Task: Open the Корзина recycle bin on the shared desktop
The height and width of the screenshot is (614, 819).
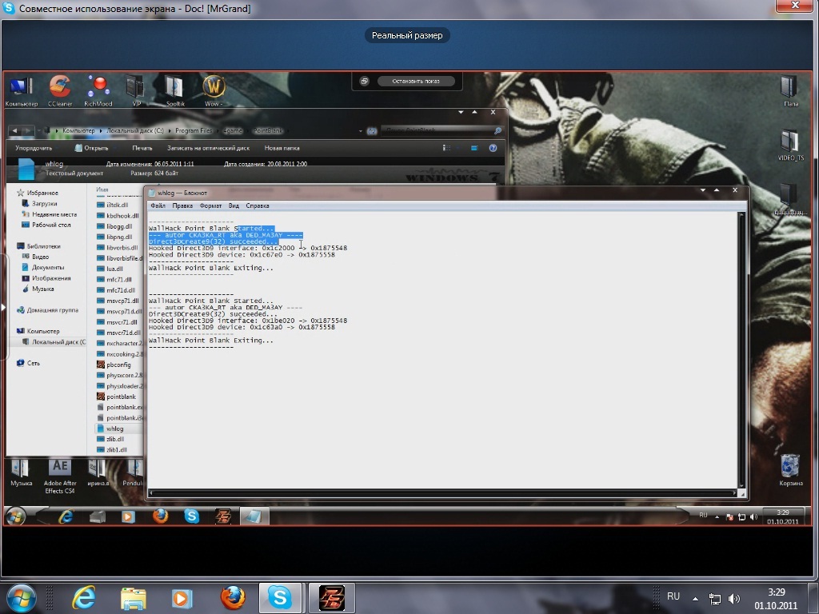Action: click(790, 466)
